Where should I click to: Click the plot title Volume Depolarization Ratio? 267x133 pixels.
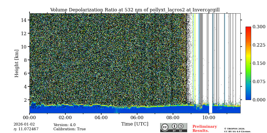point(135,10)
